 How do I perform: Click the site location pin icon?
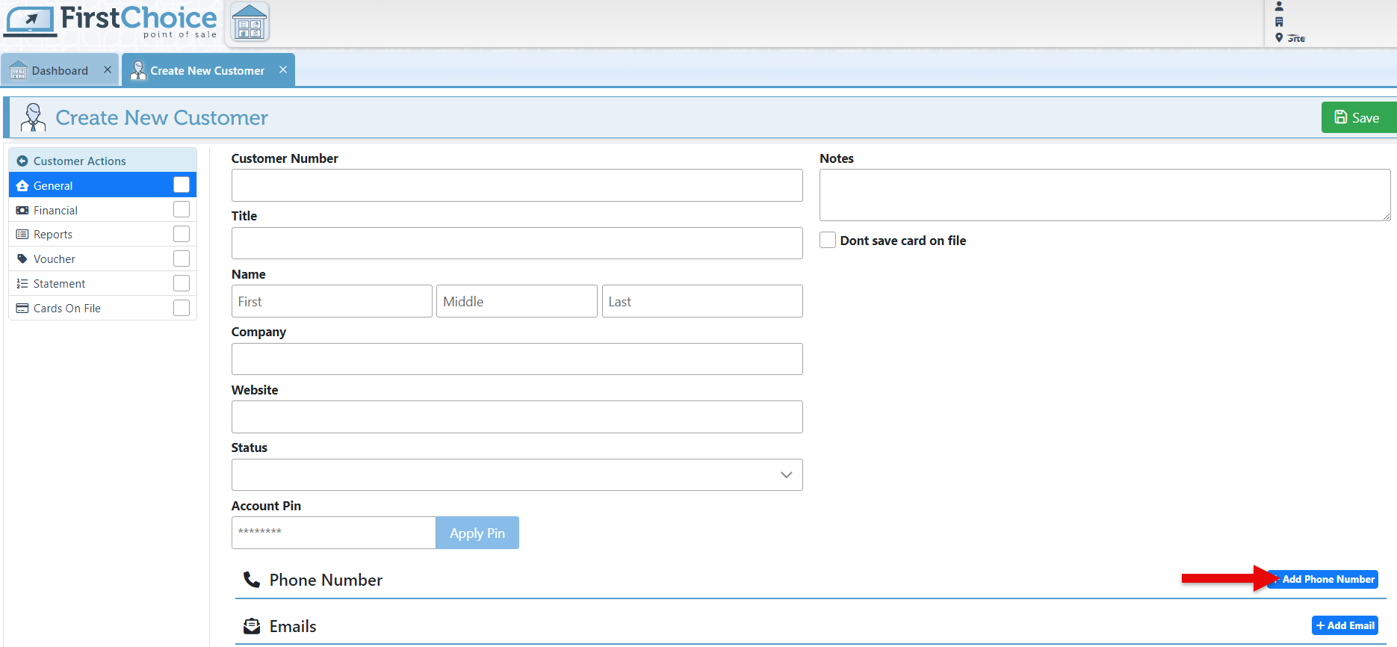(x=1279, y=37)
